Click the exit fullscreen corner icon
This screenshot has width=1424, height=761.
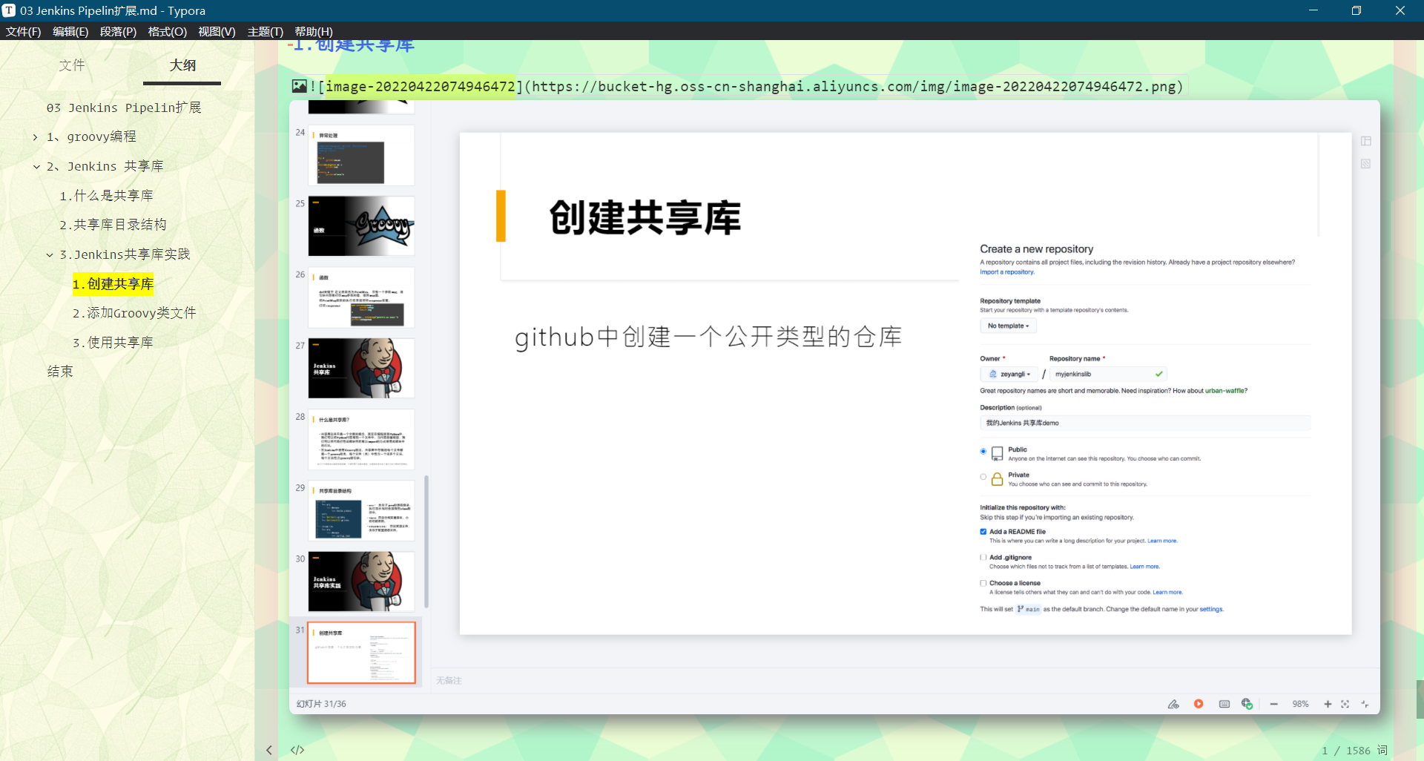pos(1365,704)
